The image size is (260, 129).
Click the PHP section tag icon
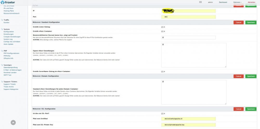pos(2,51)
